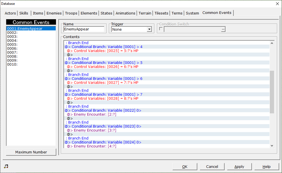Switch to the Actors tab

pyautogui.click(x=10, y=13)
